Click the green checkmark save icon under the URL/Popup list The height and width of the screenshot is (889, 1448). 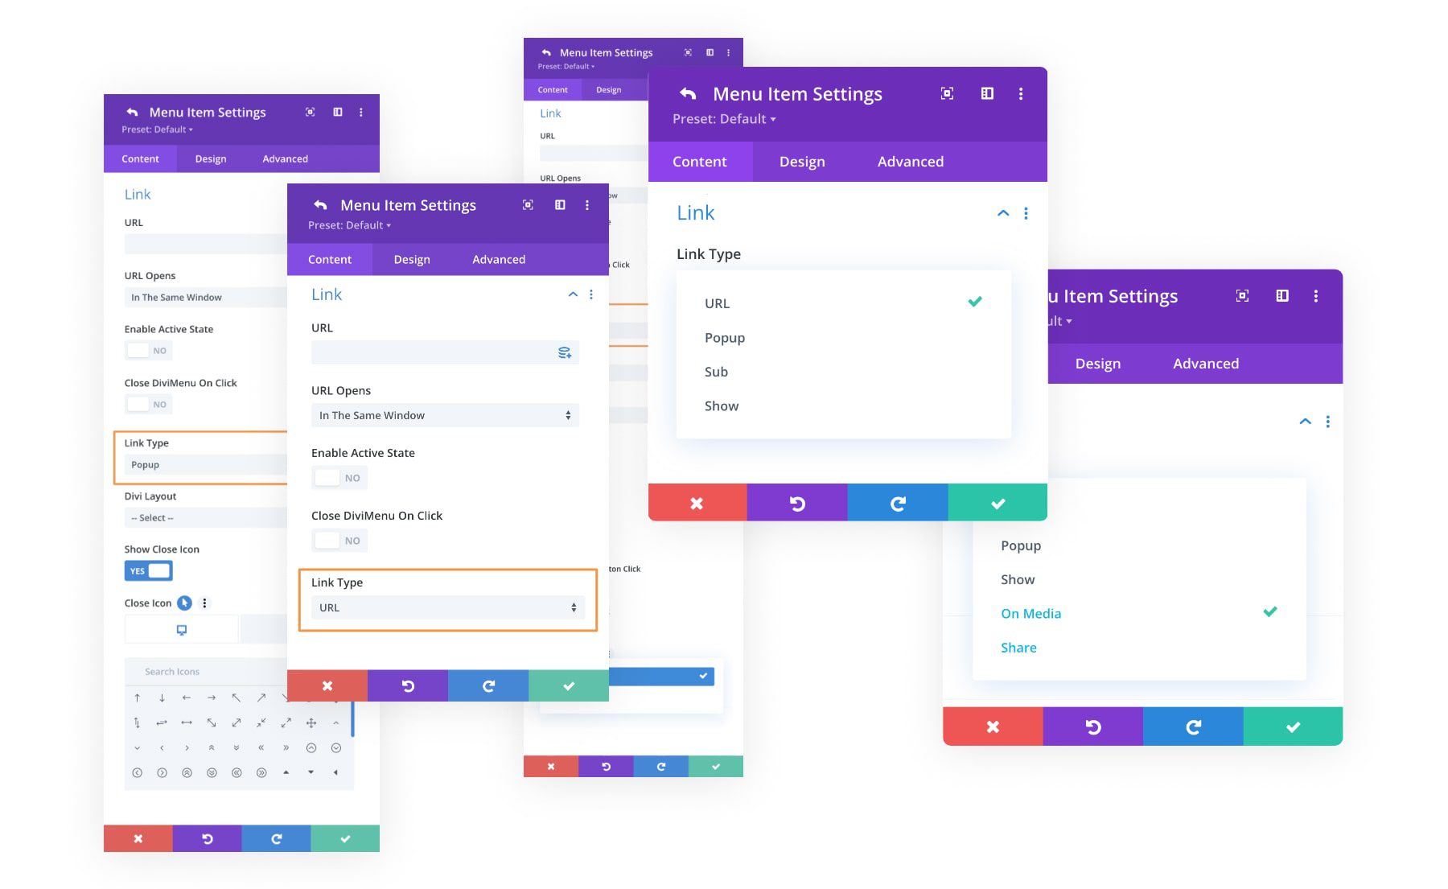click(998, 504)
